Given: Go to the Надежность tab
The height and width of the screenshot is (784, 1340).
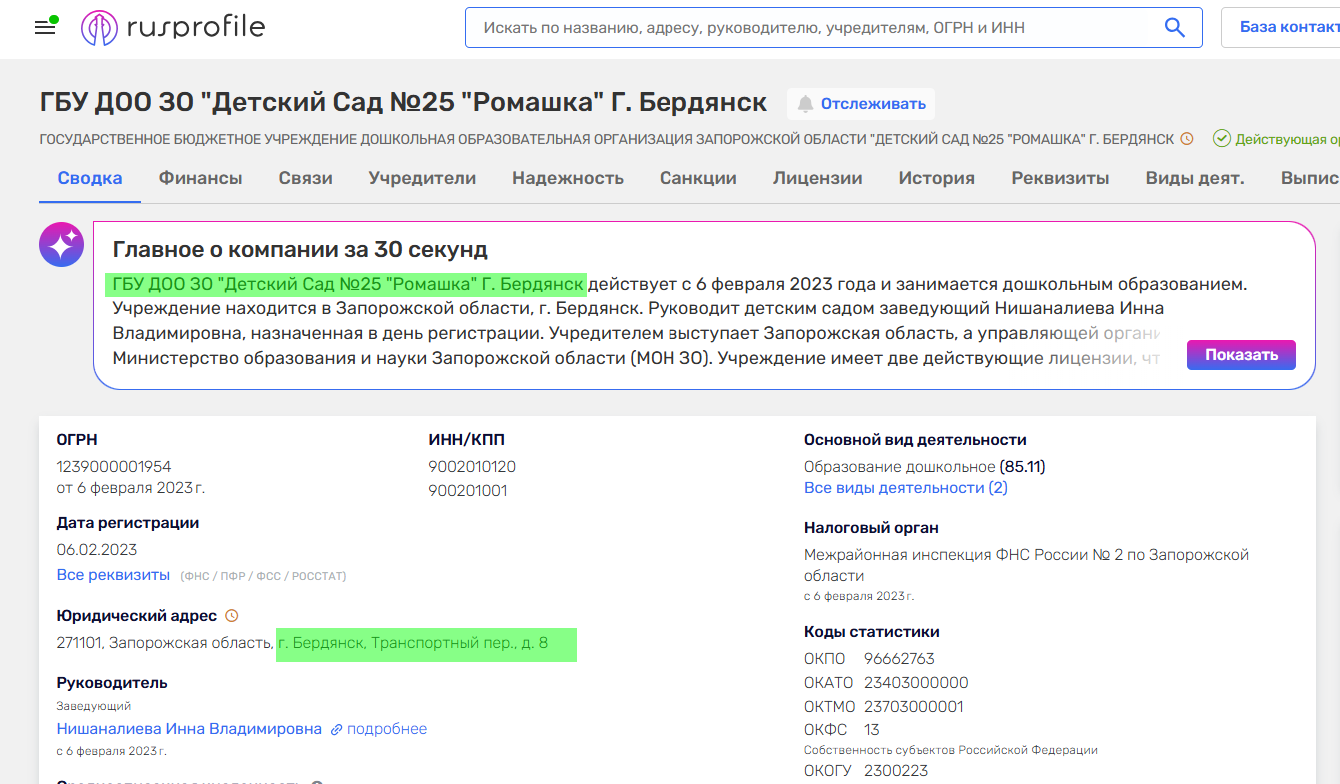Looking at the screenshot, I should point(567,178).
